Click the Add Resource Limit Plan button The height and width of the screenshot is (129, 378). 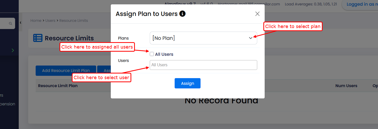point(66,70)
